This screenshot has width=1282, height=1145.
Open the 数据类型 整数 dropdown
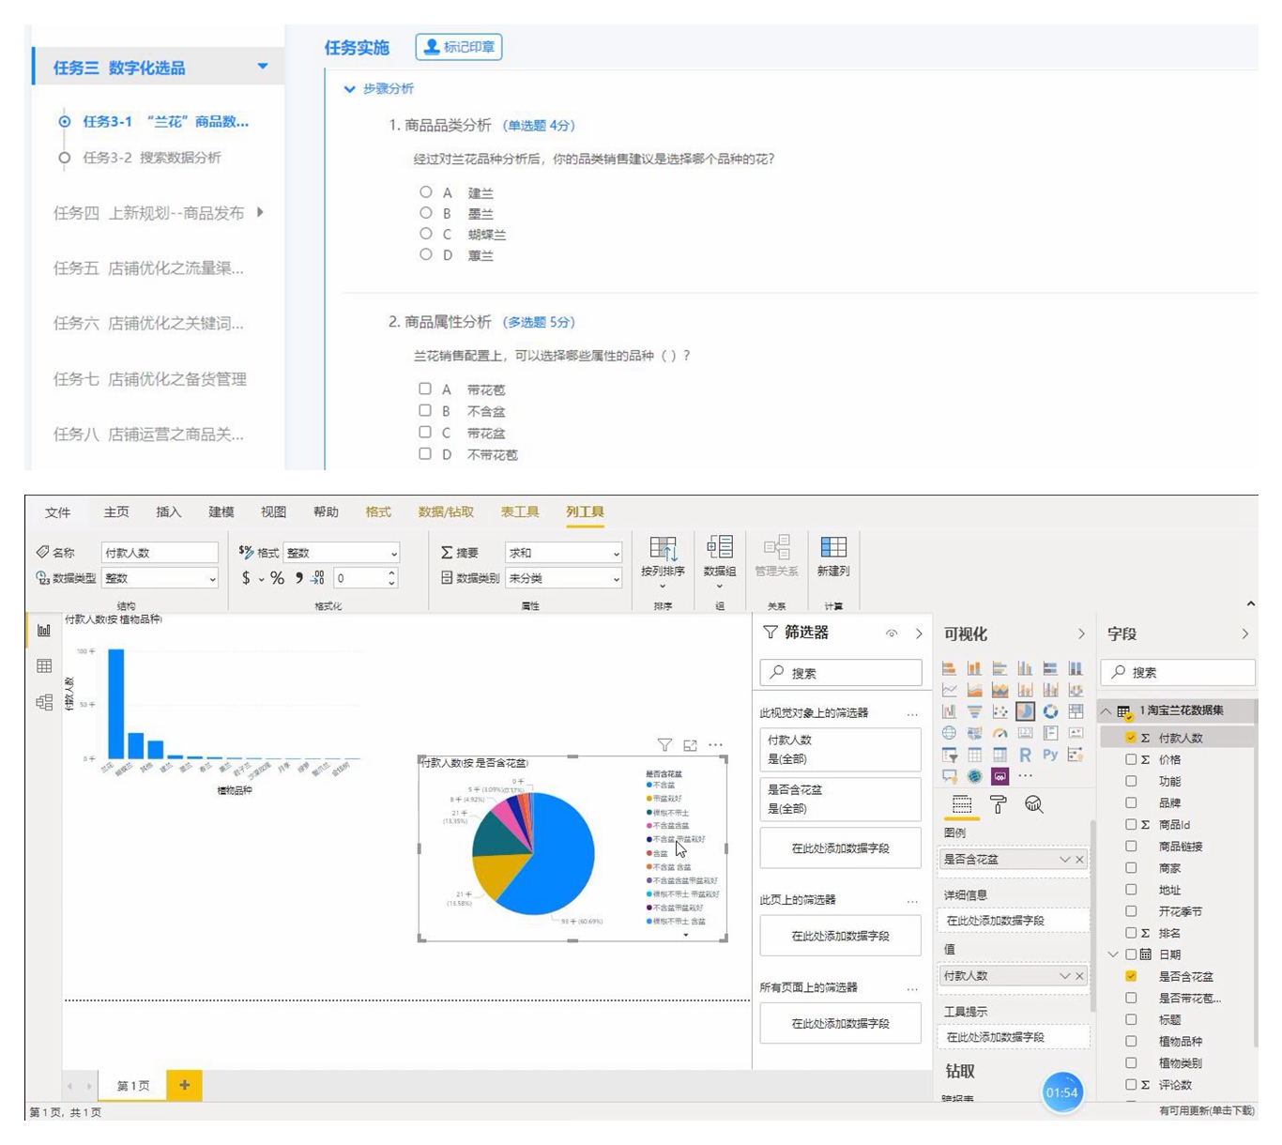click(160, 578)
